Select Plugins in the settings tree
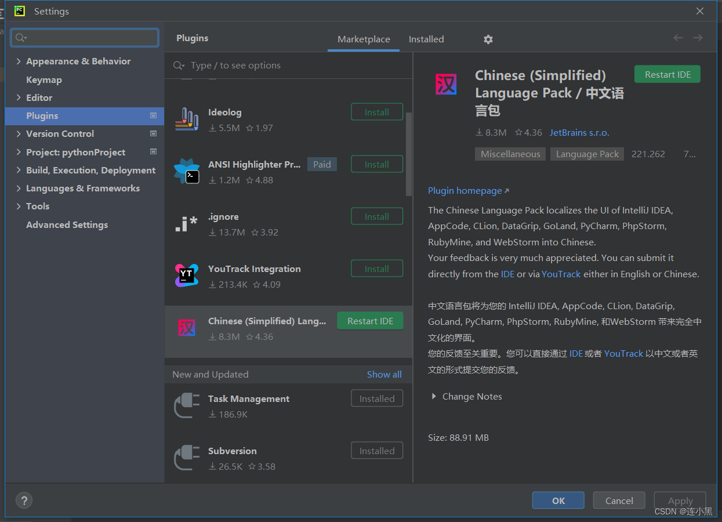The height and width of the screenshot is (522, 722). click(x=85, y=116)
